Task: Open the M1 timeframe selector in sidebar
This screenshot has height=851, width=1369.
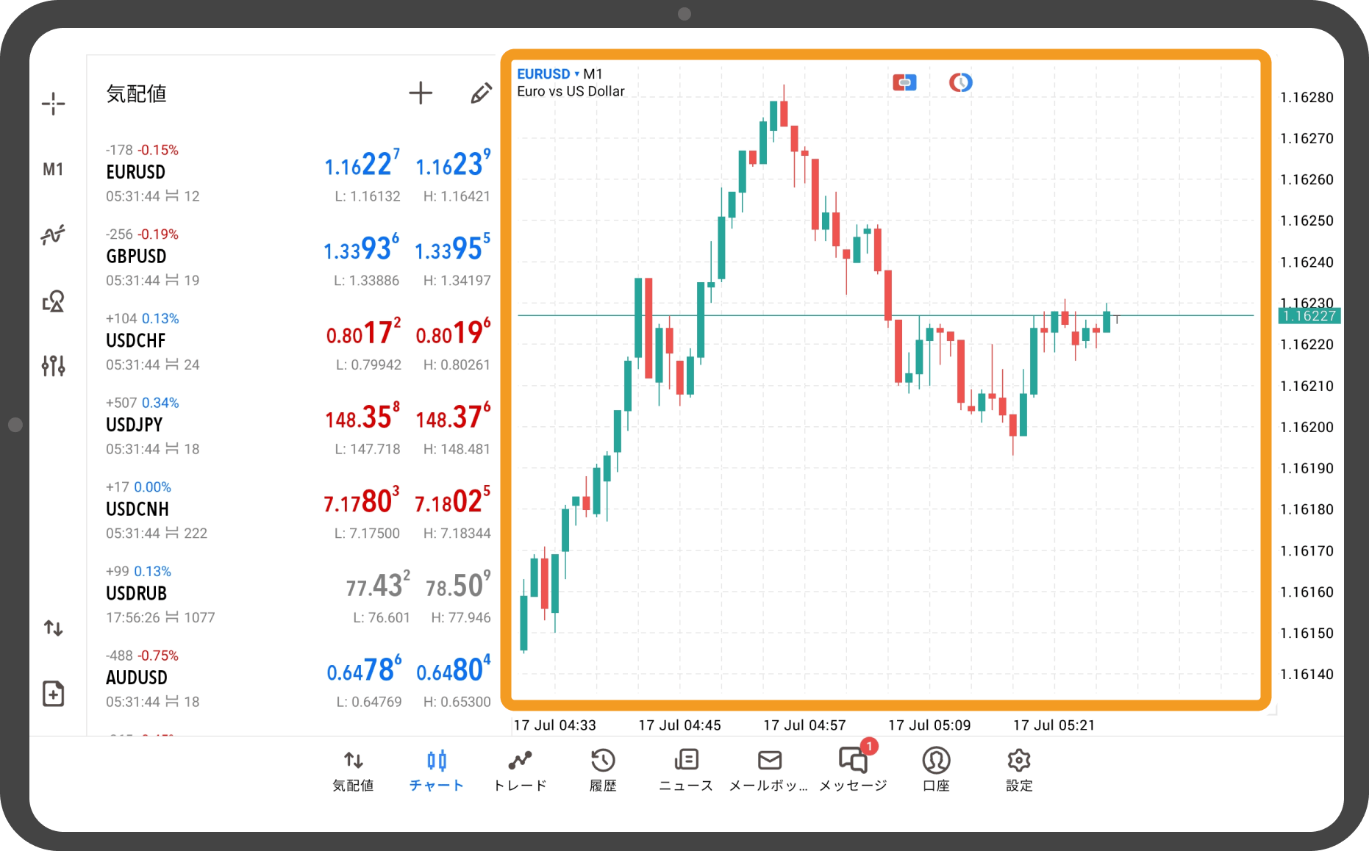Action: click(53, 170)
